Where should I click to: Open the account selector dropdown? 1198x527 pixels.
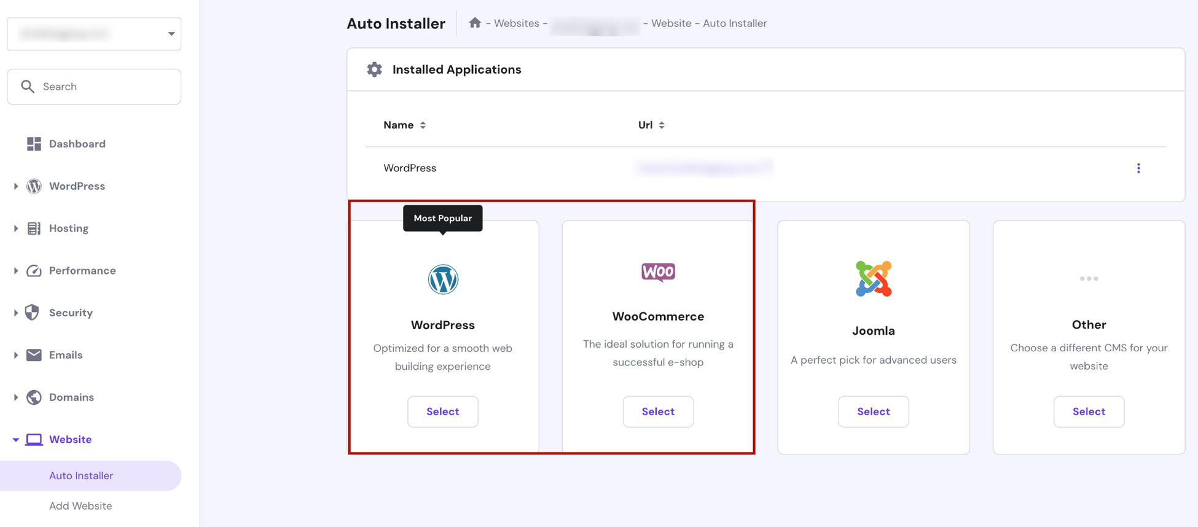tap(94, 34)
